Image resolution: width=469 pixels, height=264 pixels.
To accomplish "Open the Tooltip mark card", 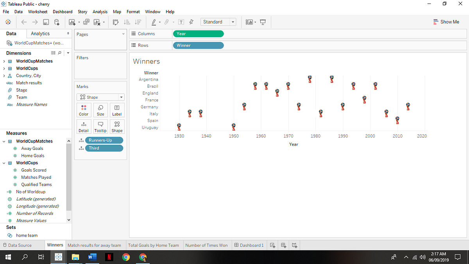I will [100, 126].
